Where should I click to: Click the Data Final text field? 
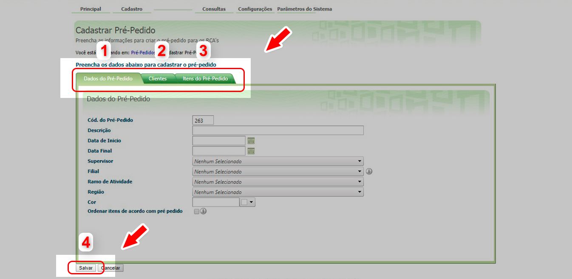[x=219, y=151]
